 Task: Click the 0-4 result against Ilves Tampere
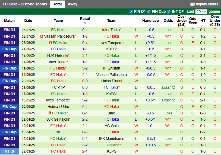point(85,43)
